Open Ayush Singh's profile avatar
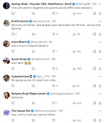This screenshot has height=123, width=104. click(x=6, y=61)
